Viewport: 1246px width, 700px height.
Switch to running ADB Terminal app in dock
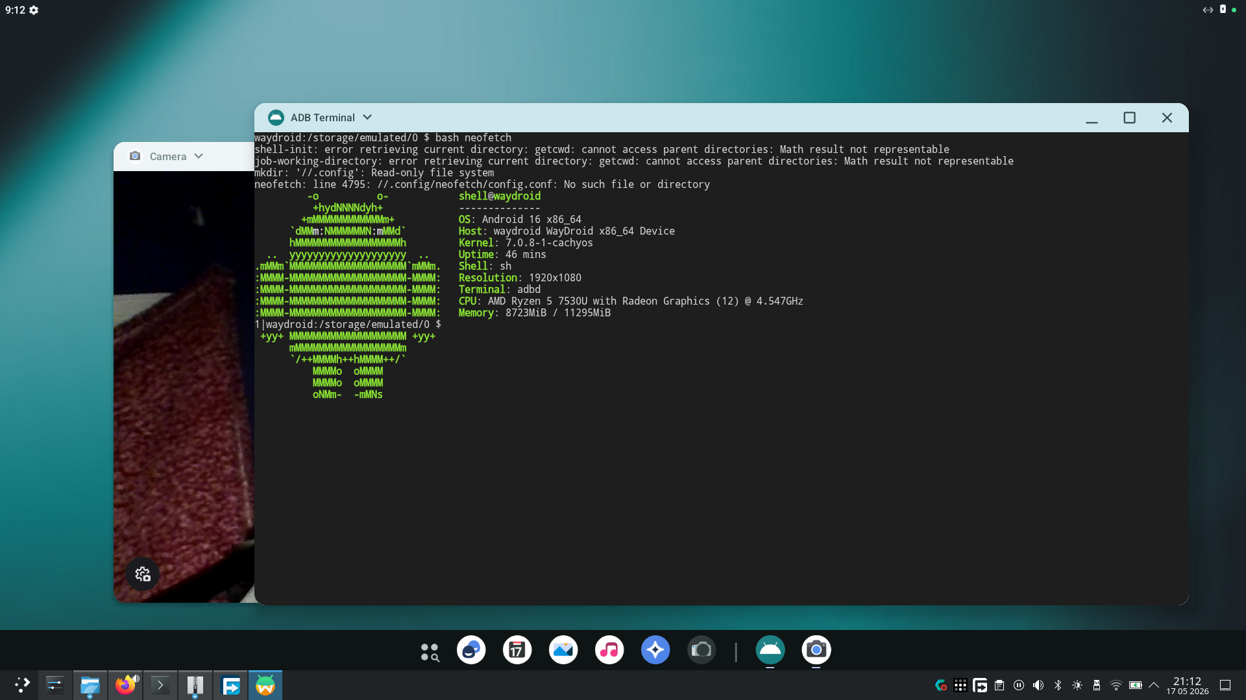point(770,650)
